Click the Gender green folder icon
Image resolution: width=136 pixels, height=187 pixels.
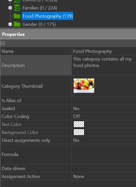tap(17, 24)
